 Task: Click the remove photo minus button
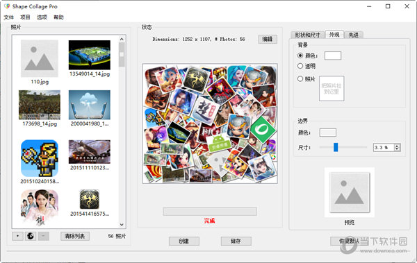[x=43, y=236]
